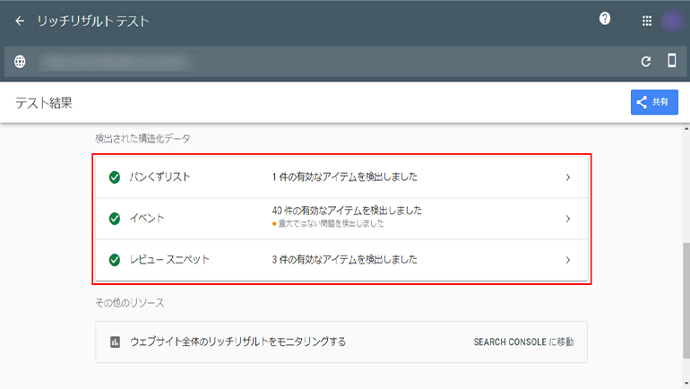Click ウェブサイト全体のリッチリザルトをモニタリングする text
This screenshot has height=389, width=690.
[x=237, y=341]
